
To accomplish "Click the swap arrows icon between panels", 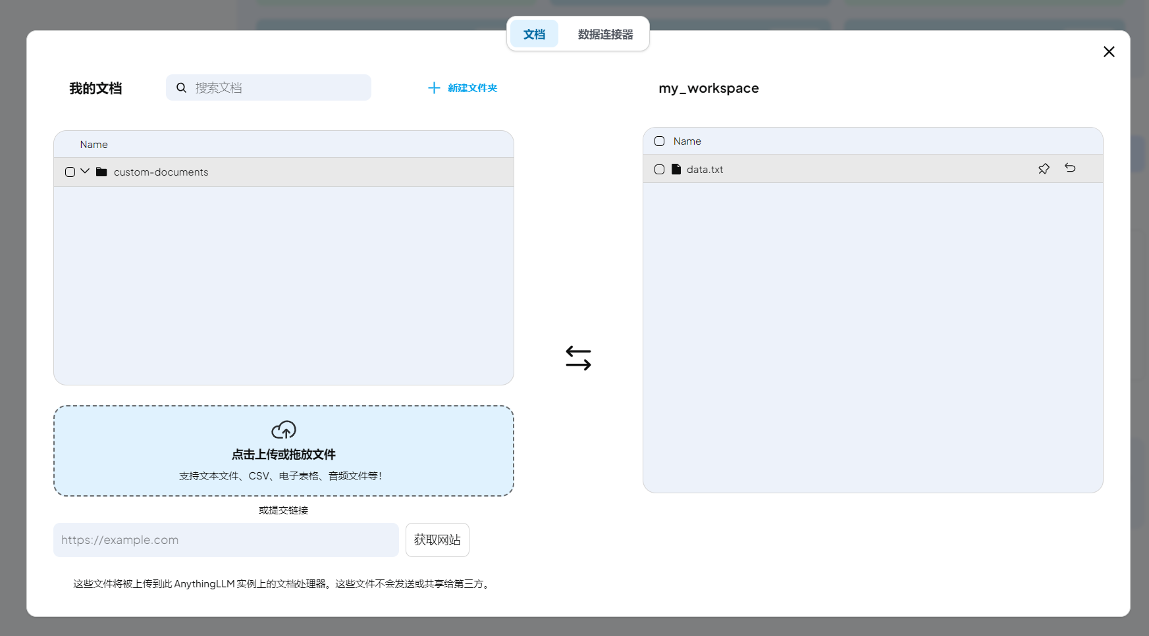I will [x=578, y=358].
